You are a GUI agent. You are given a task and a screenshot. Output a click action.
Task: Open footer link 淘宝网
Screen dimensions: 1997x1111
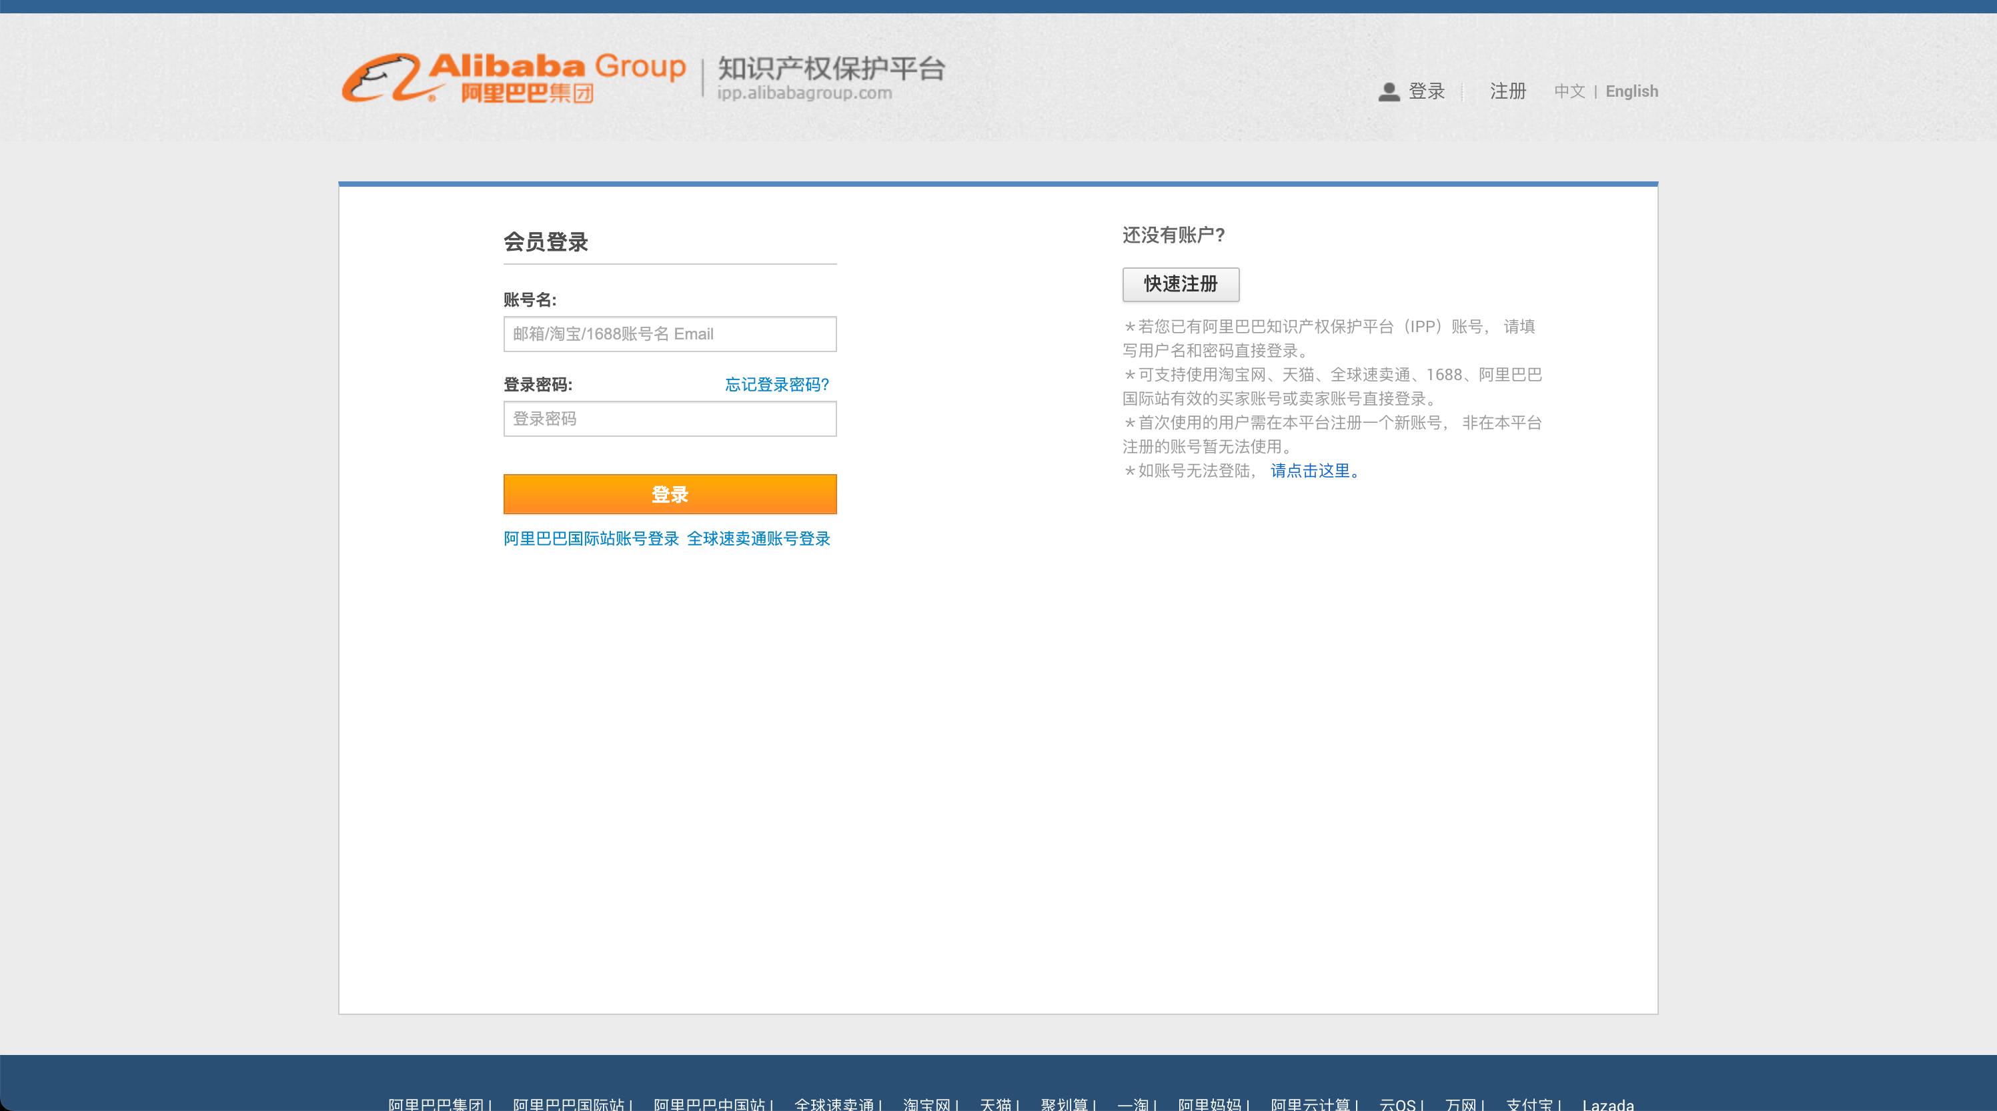926,1105
